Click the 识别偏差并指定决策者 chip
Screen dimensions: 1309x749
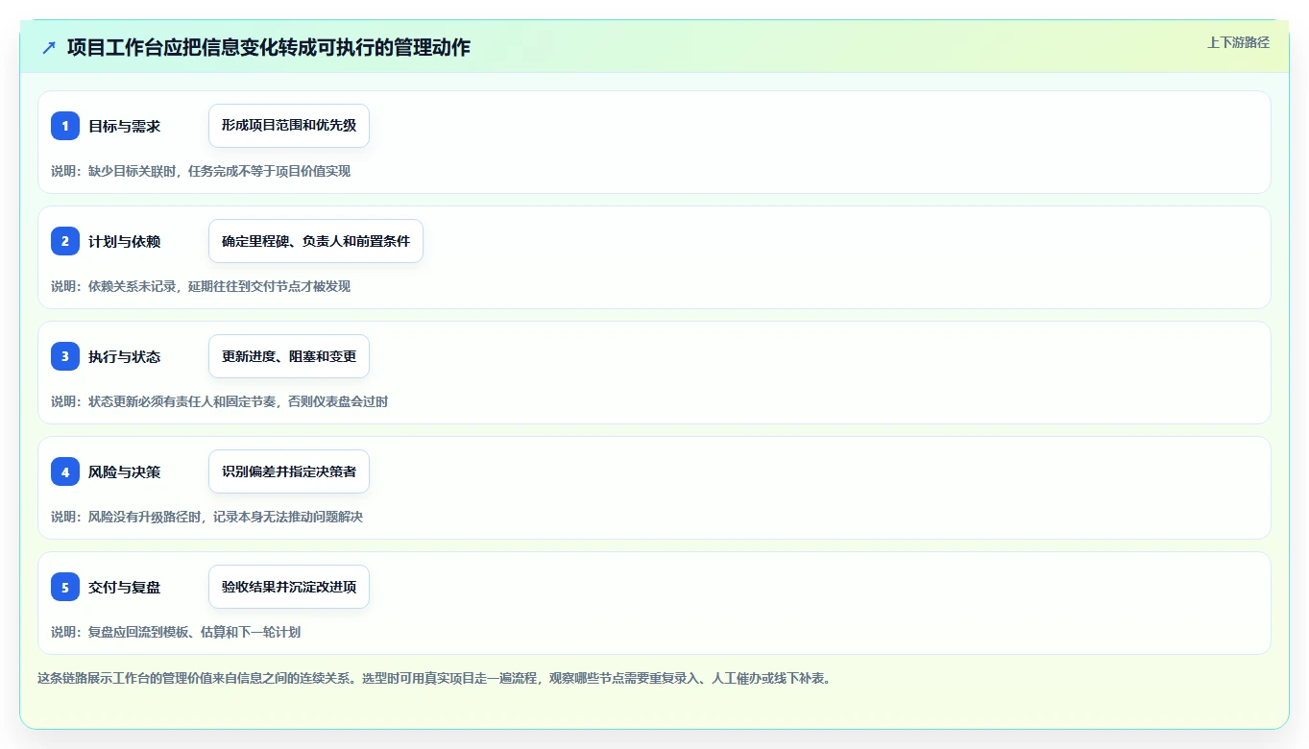[x=289, y=471]
